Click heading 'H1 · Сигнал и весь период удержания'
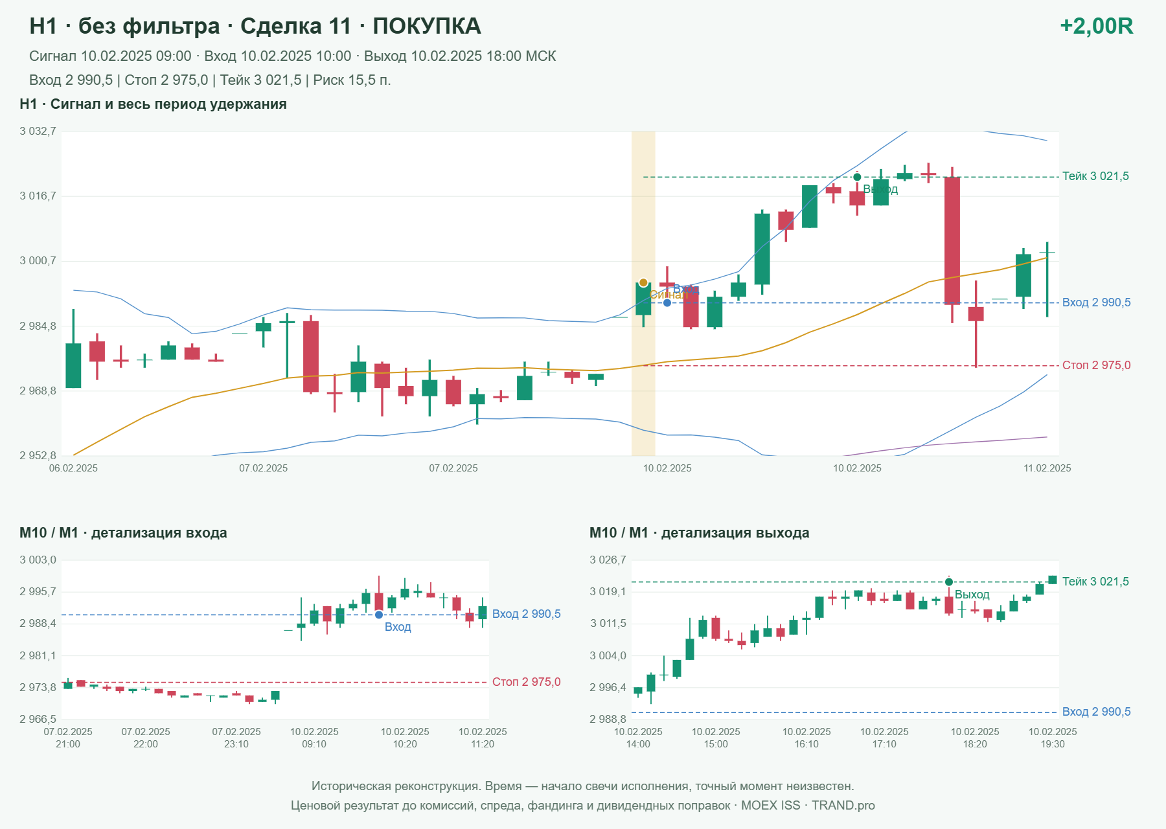Viewport: 1166px width, 829px height. click(153, 104)
